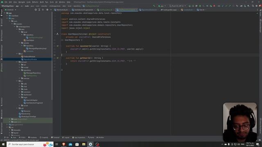
Task: Open Brave browser from taskbar
Action: 63,144
